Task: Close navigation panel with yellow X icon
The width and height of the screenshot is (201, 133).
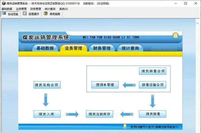Action: point(176,35)
